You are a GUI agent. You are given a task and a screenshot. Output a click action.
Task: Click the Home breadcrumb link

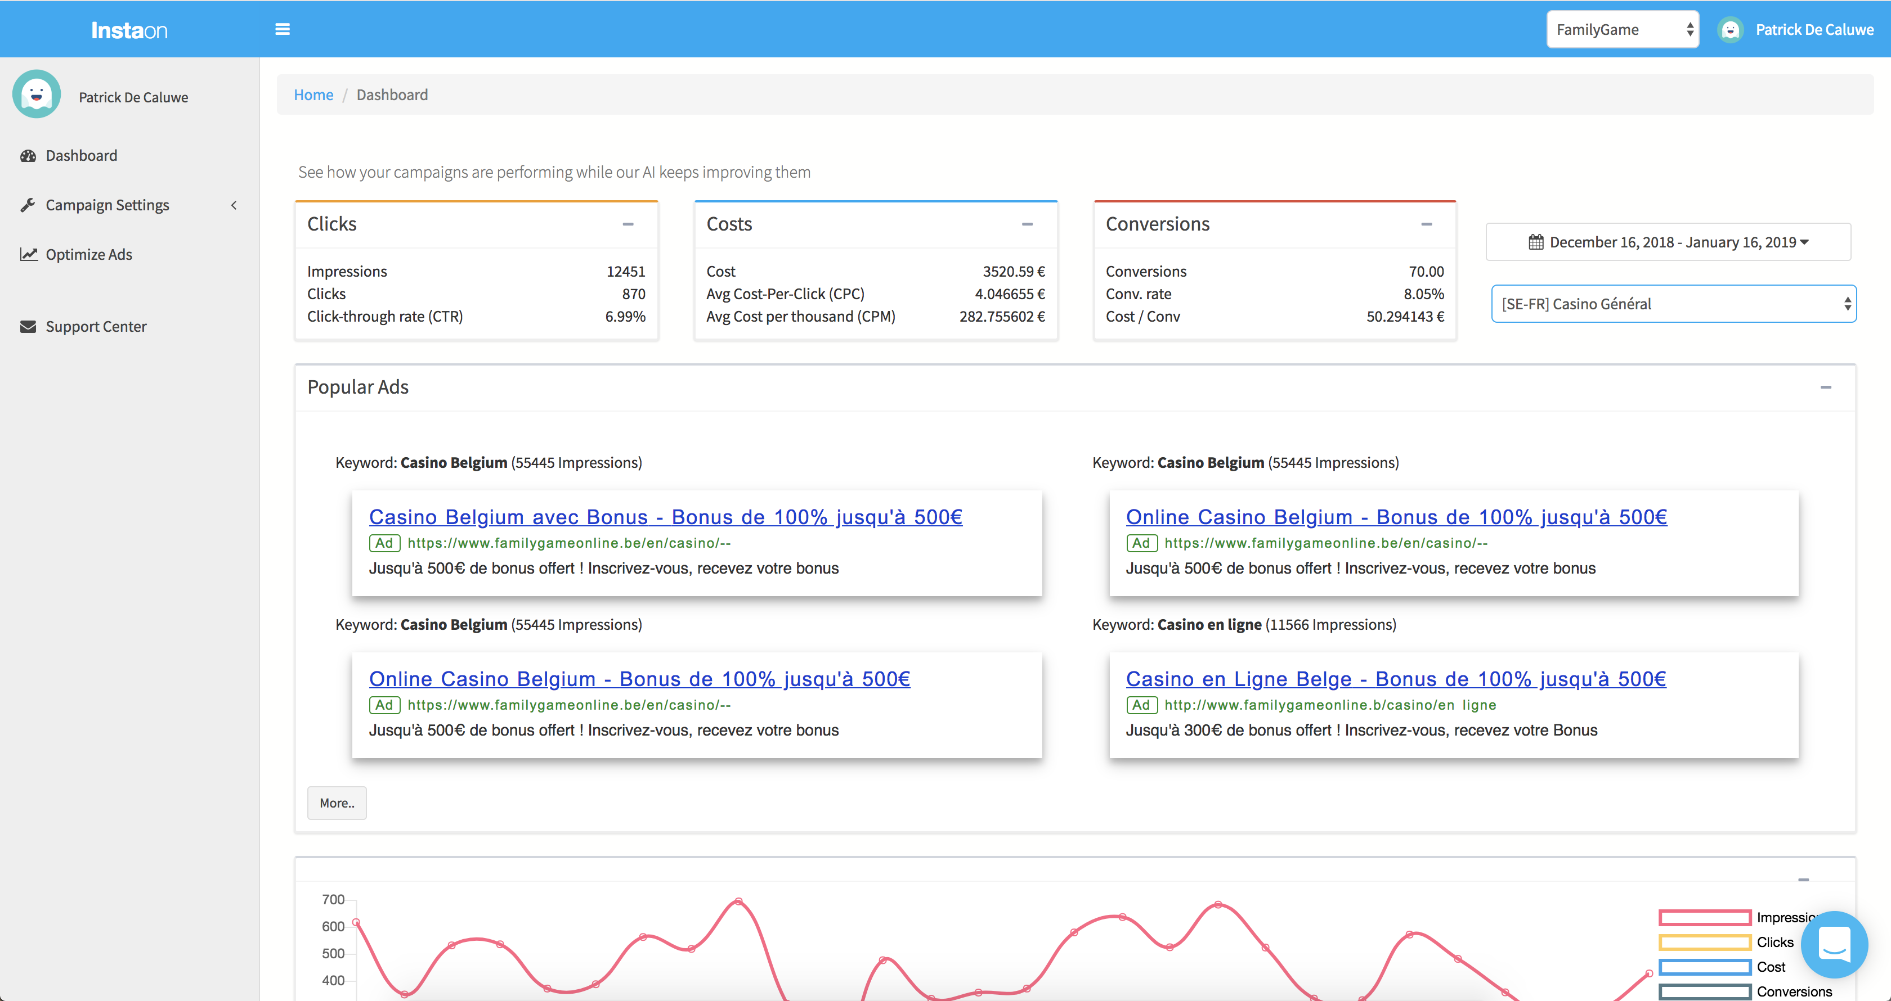click(x=313, y=94)
